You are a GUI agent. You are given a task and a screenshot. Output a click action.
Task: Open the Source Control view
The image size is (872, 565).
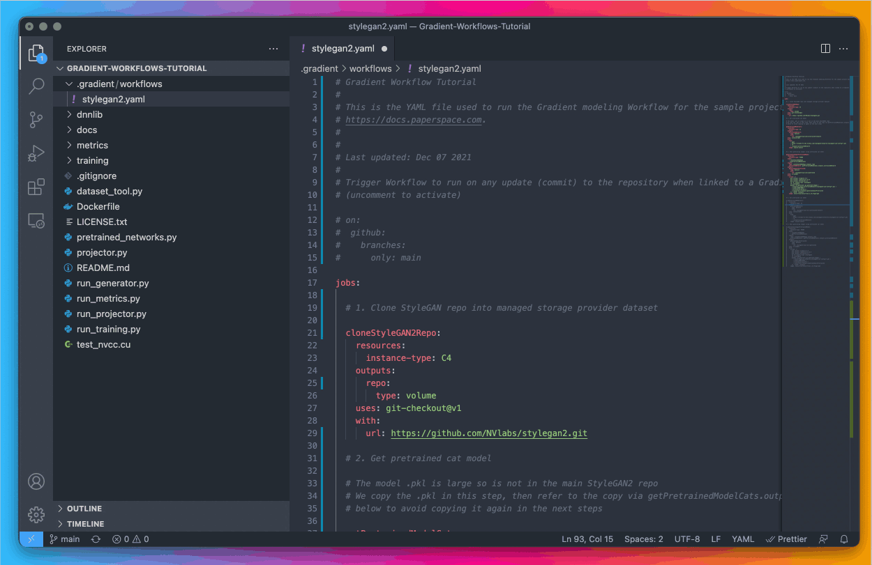click(36, 120)
